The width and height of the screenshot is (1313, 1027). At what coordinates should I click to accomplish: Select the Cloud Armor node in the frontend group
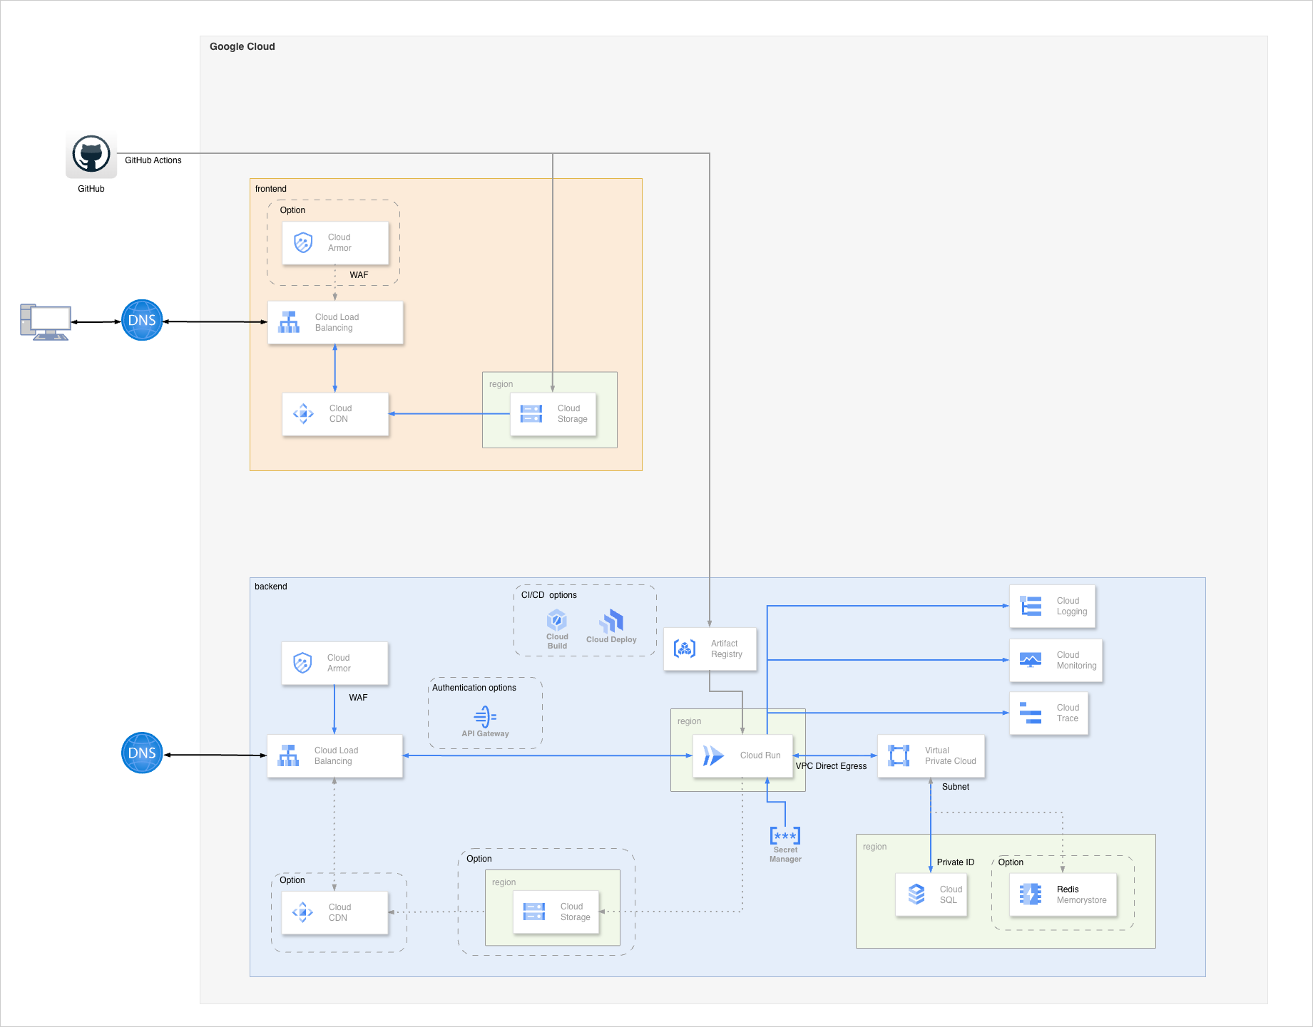(335, 243)
